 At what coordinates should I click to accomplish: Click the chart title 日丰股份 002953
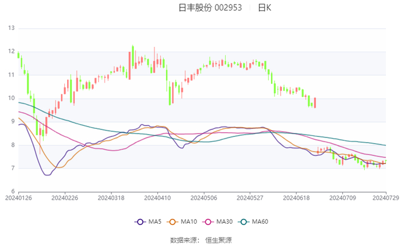[x=210, y=7]
